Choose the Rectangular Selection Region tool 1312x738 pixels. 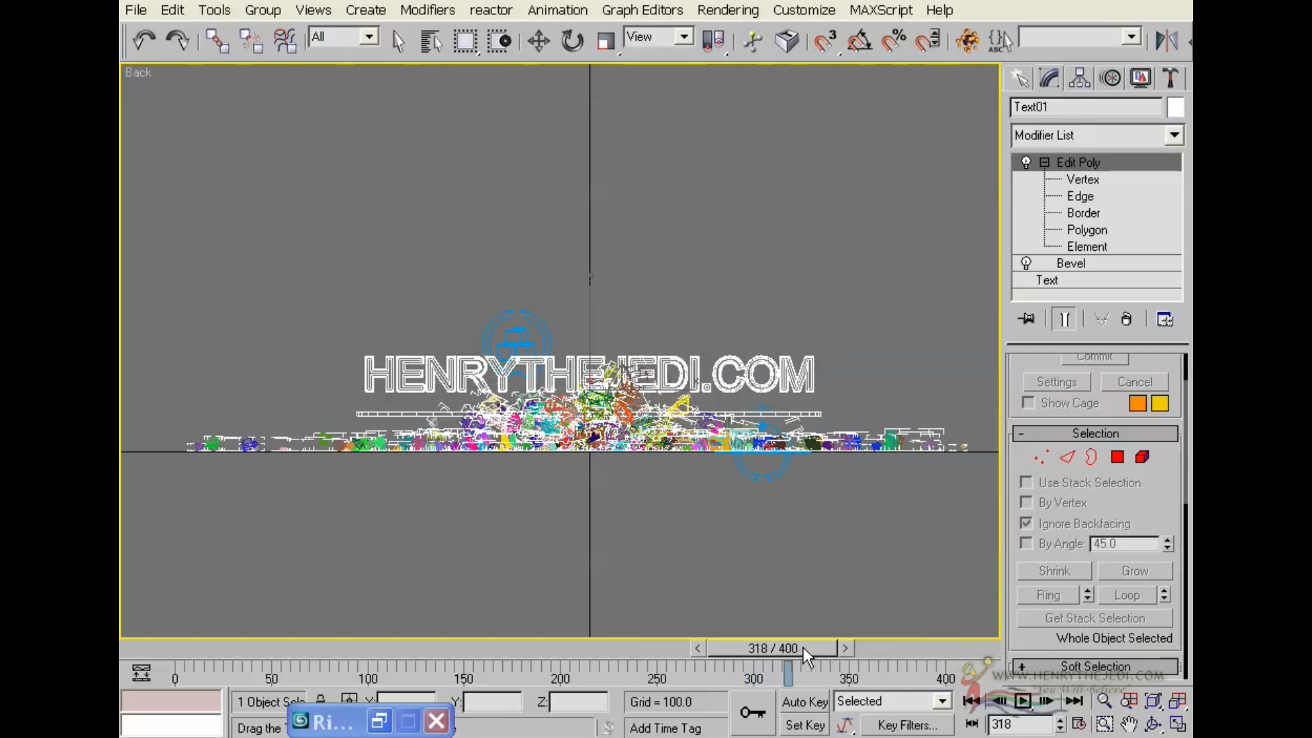coord(465,41)
